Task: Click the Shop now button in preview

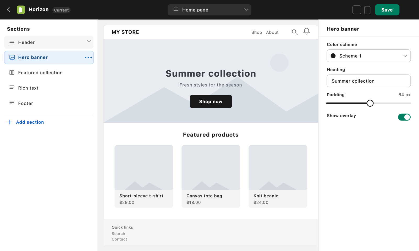Action: (x=211, y=101)
